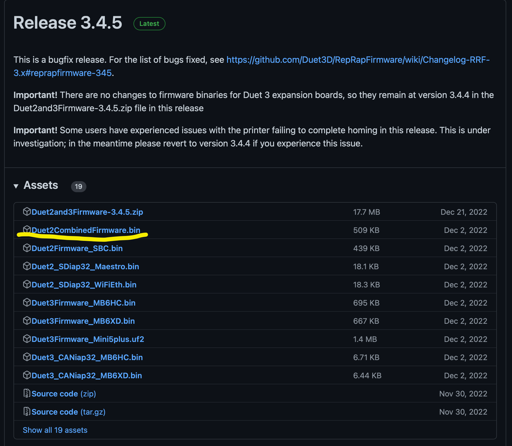Click the 1.4 MB file size
The width and height of the screenshot is (512, 446).
click(365, 339)
